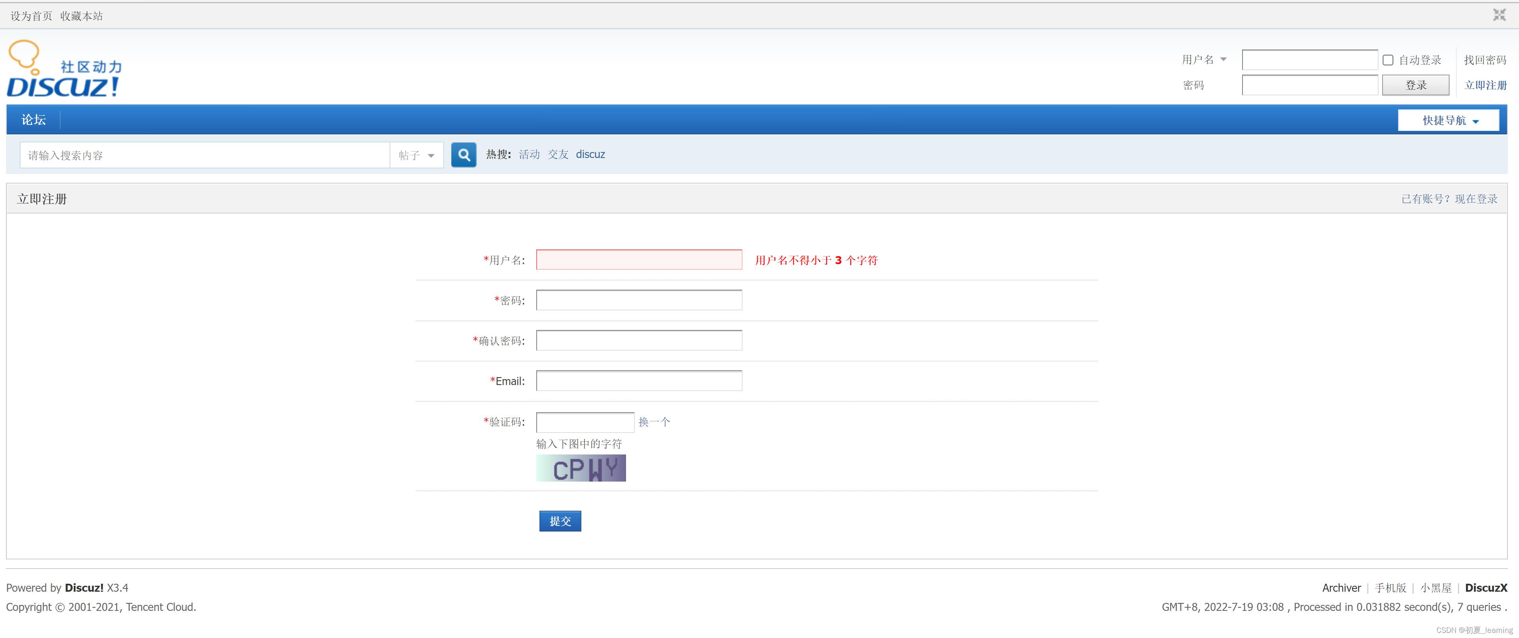Focus the registration 密码 field

click(639, 300)
